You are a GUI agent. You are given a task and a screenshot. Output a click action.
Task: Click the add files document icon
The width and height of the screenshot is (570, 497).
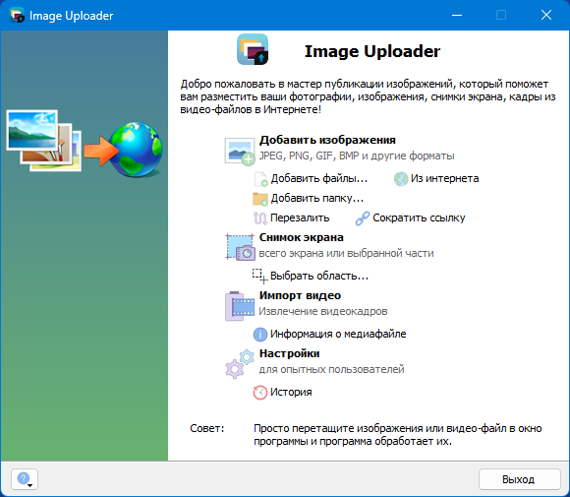[261, 179]
